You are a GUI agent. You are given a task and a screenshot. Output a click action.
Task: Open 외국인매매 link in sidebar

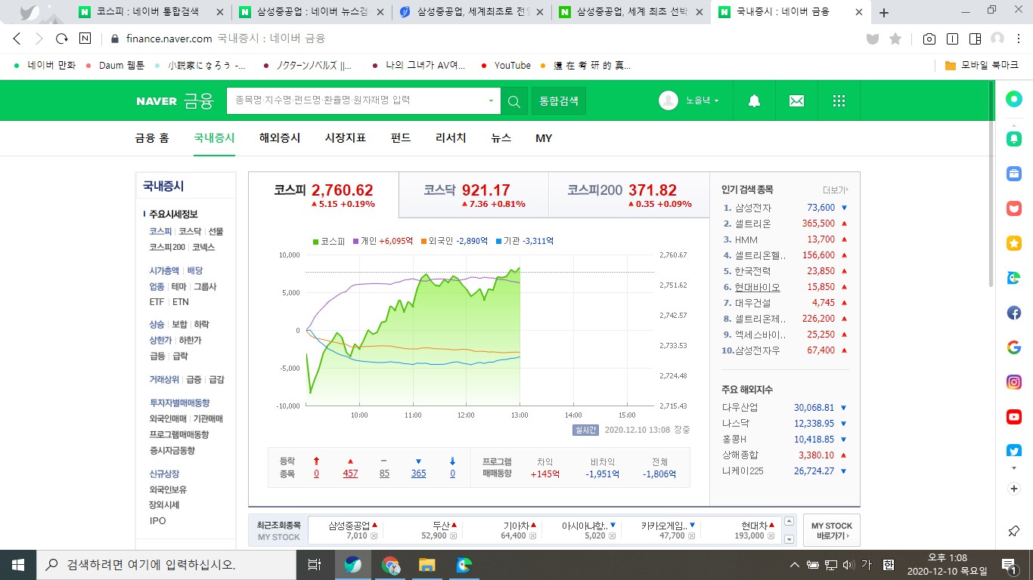pyautogui.click(x=168, y=418)
